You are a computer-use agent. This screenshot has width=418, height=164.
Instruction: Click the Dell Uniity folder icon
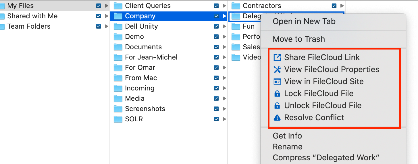(118, 27)
